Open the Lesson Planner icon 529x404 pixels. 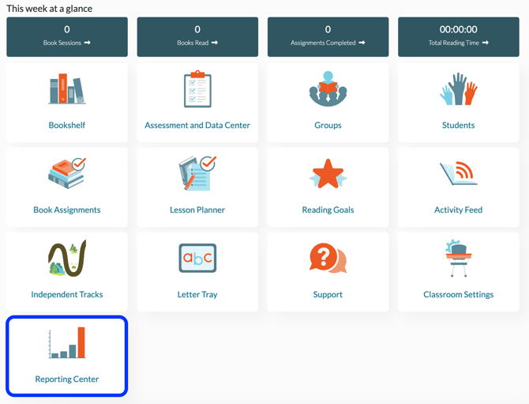point(197,173)
